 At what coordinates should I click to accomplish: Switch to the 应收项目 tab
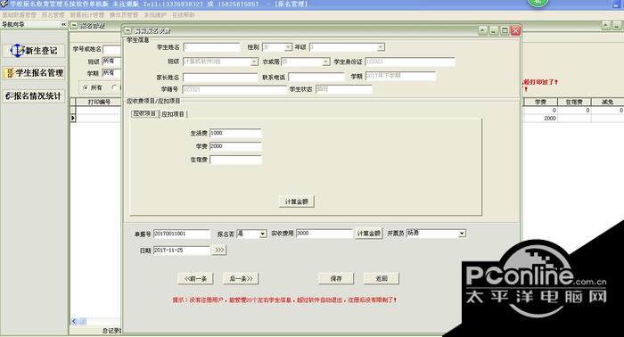[144, 114]
